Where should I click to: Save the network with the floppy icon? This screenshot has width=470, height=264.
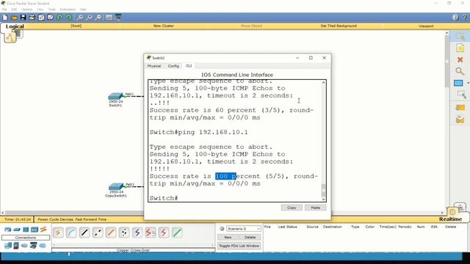(23, 18)
